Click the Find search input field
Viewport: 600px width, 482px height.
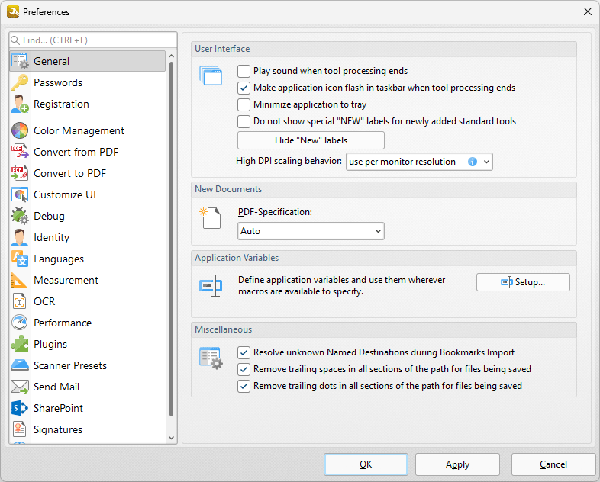(x=93, y=40)
